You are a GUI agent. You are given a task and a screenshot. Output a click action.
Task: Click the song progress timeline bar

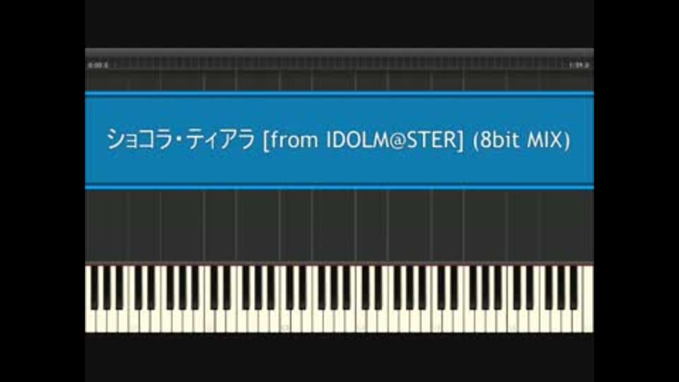coord(339,63)
